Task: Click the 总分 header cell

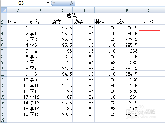Action: (127, 22)
